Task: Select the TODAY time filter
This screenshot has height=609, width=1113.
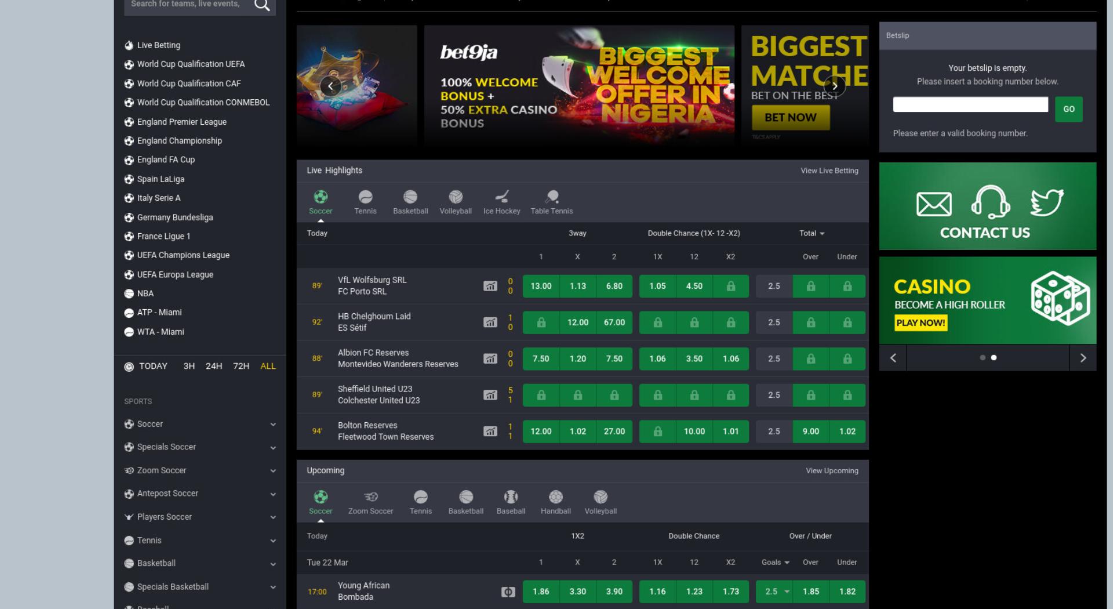Action: pos(146,366)
